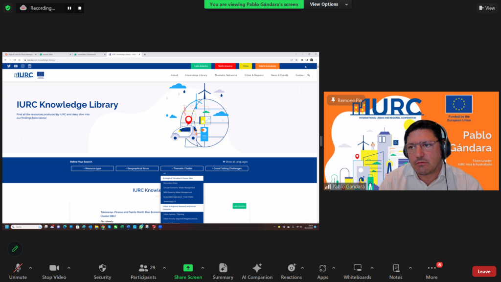Click the annotation pencil icon
501x282 pixels.
click(15, 249)
